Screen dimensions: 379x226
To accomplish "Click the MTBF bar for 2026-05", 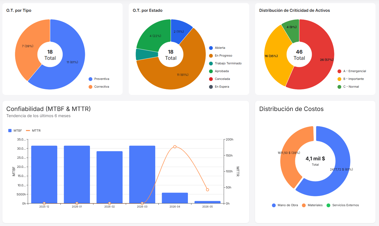I will (207, 202).
